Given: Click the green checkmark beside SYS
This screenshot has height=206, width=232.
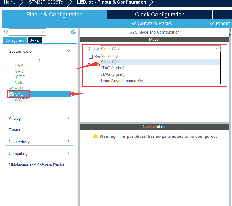Looking at the screenshot, I should [11, 94].
